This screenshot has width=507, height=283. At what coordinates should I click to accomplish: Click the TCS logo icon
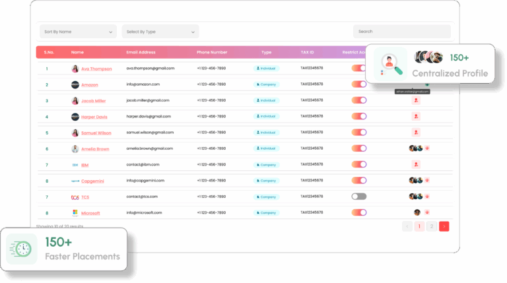point(75,197)
